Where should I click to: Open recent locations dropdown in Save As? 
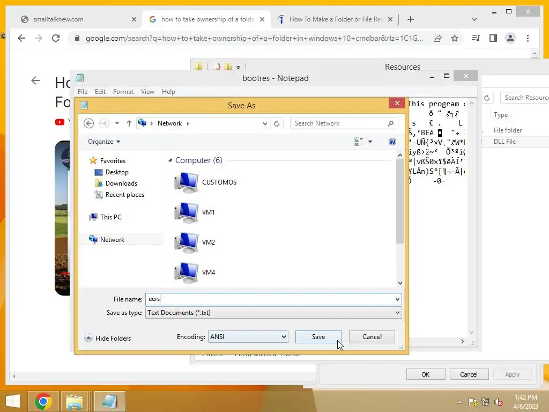point(117,123)
